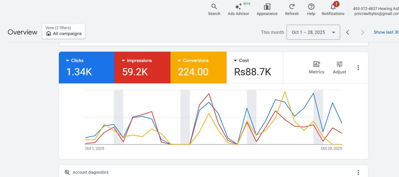Open the All campaigns view filter
The image size is (399, 177).
point(64,31)
